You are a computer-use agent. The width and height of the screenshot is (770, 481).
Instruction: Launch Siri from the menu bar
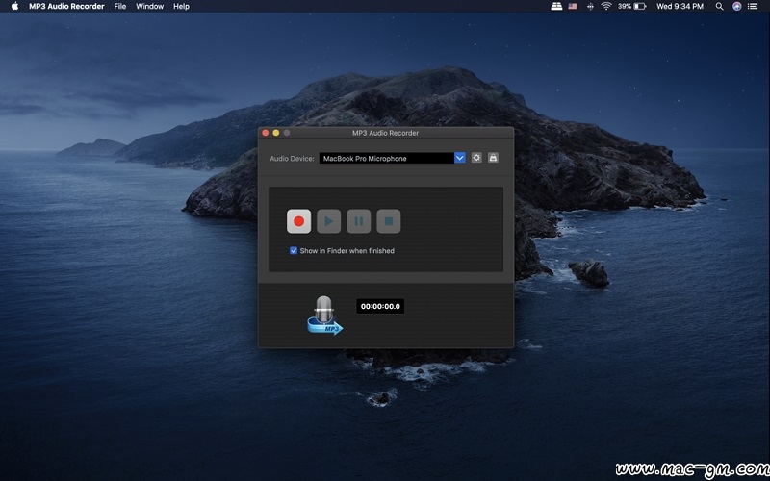[x=736, y=7]
